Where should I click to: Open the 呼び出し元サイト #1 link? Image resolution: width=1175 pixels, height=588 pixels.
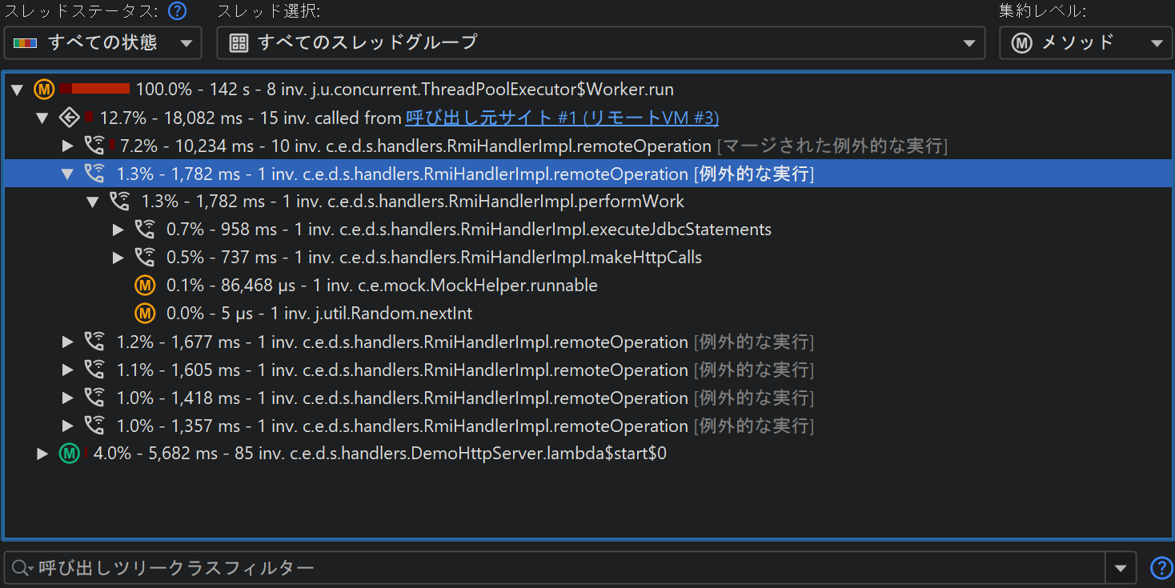(x=562, y=118)
